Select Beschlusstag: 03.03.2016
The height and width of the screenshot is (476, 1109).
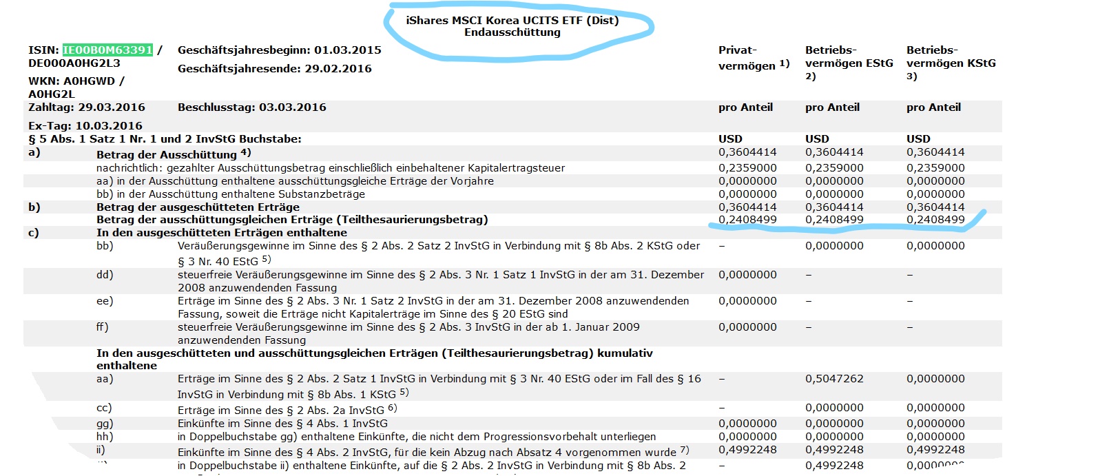coord(252,107)
